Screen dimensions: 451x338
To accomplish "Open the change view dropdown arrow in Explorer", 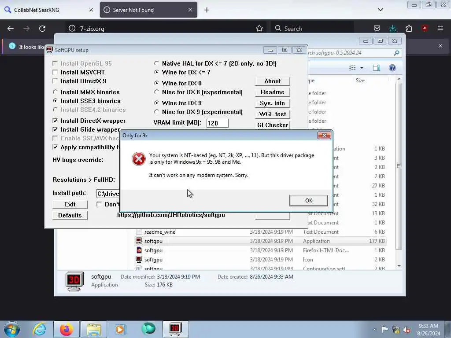I will [x=362, y=68].
